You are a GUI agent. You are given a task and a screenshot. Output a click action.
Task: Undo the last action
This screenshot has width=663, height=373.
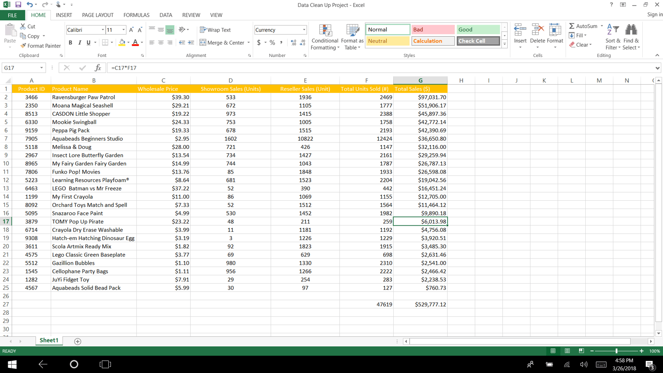[29, 5]
